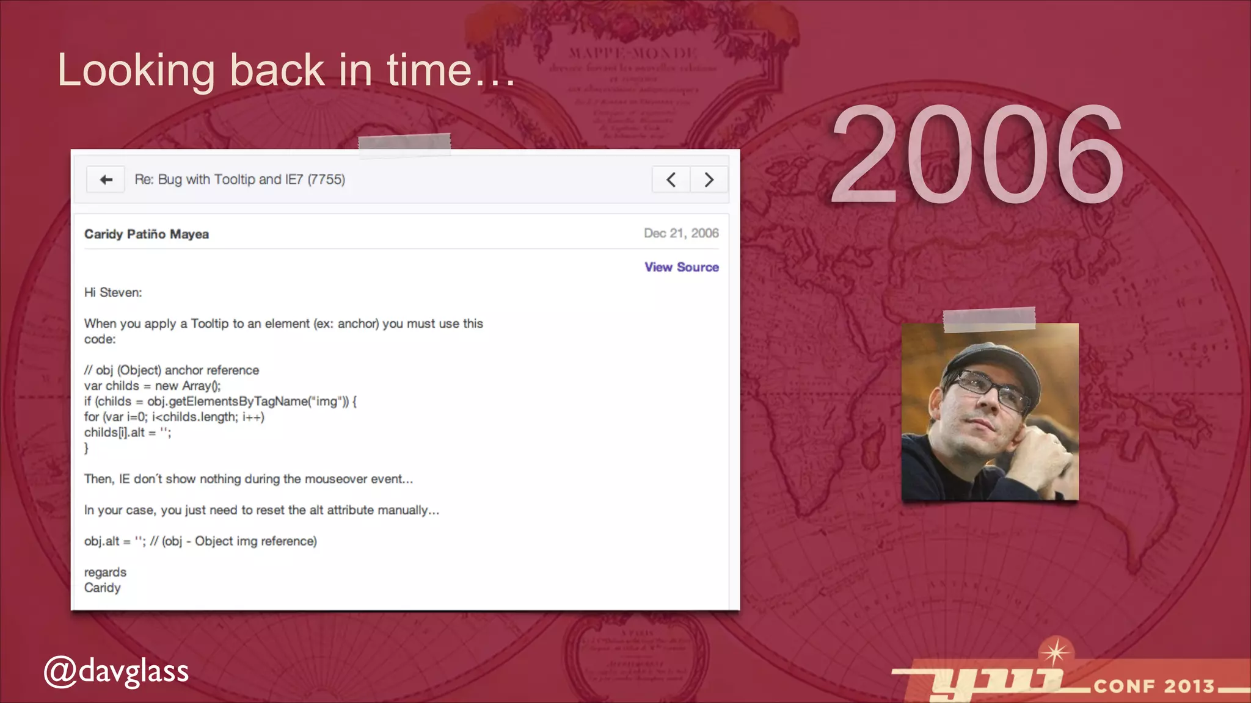This screenshot has width=1251, height=703.
Task: Click the portrait photo of man in cap
Action: [990, 413]
